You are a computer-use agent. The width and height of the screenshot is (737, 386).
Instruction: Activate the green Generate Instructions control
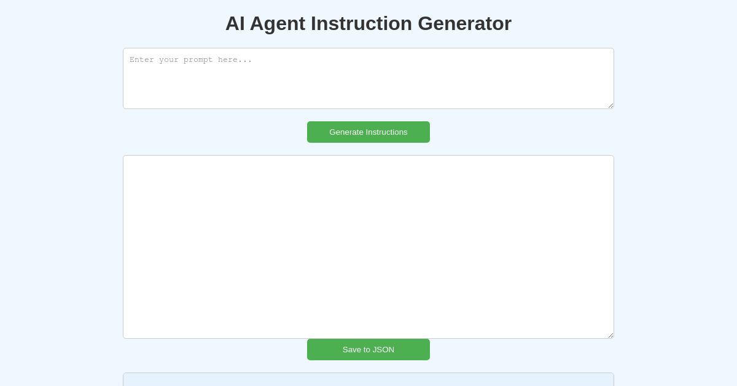(368, 132)
